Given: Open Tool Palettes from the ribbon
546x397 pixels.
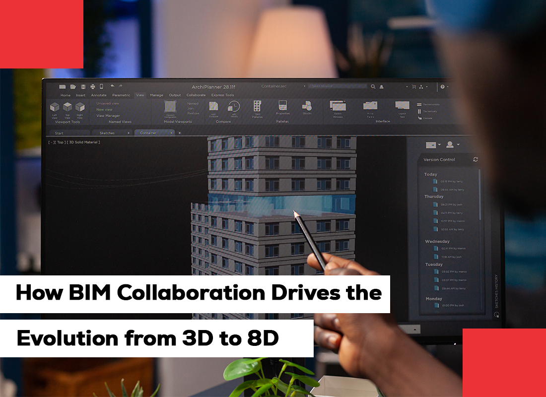Looking at the screenshot, I should tap(257, 106).
